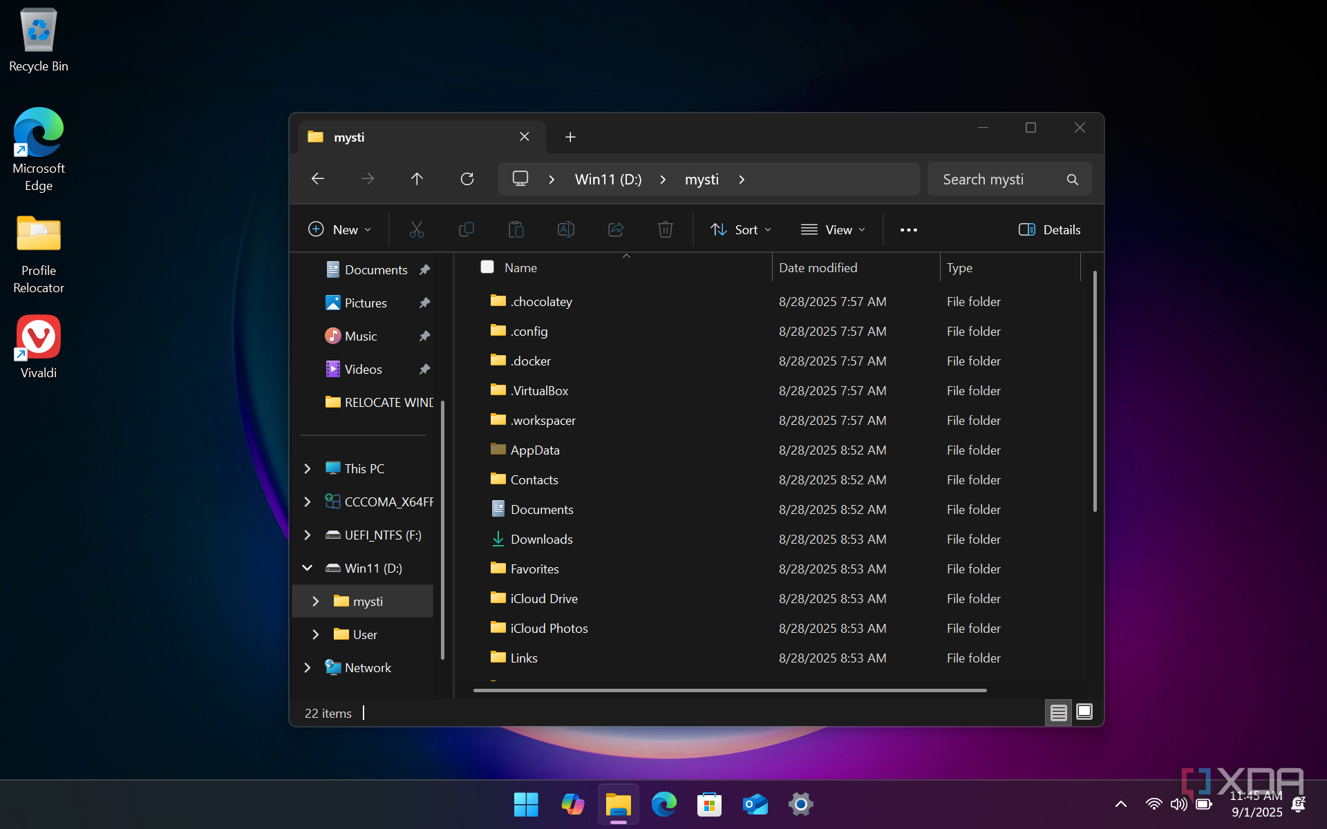Click the Share icon in toolbar
Viewport: 1327px width, 829px height.
coord(615,229)
